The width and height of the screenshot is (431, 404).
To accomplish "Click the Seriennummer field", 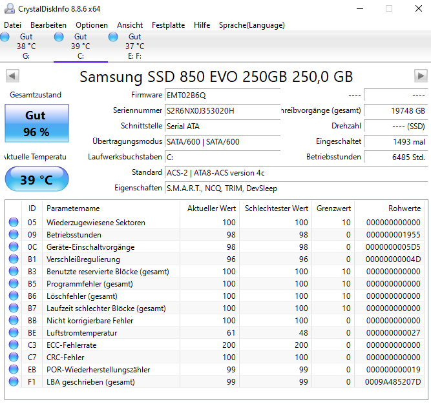I will [222, 110].
